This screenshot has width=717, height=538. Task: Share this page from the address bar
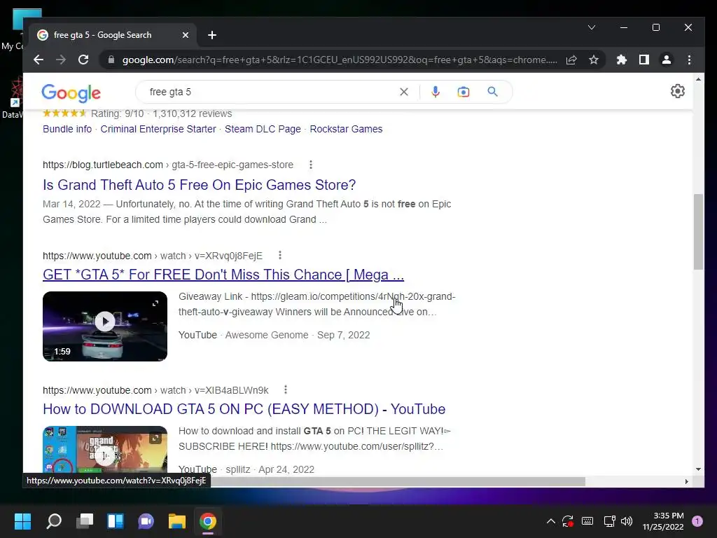click(571, 60)
